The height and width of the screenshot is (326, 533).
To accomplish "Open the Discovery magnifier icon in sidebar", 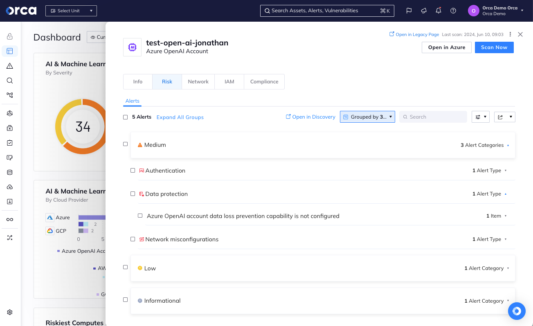I will click(x=10, y=81).
